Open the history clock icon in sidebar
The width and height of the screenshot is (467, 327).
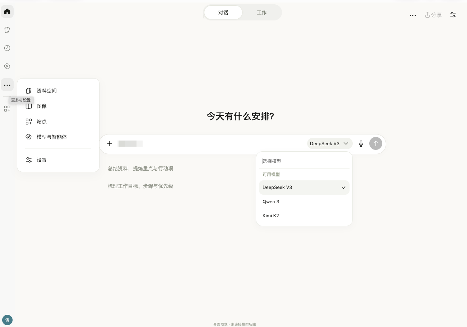pos(7,48)
